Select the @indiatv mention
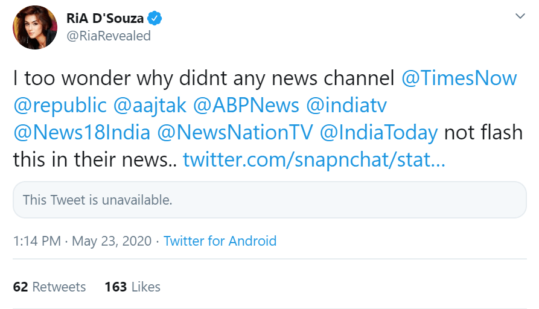539x309 pixels. click(x=347, y=106)
